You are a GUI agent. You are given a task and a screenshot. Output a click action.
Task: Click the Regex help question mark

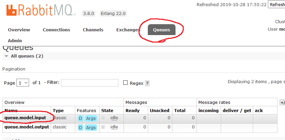[147, 83]
